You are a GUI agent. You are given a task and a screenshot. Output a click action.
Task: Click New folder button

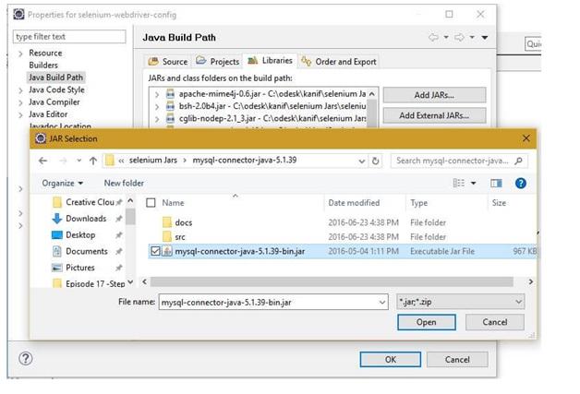(124, 184)
